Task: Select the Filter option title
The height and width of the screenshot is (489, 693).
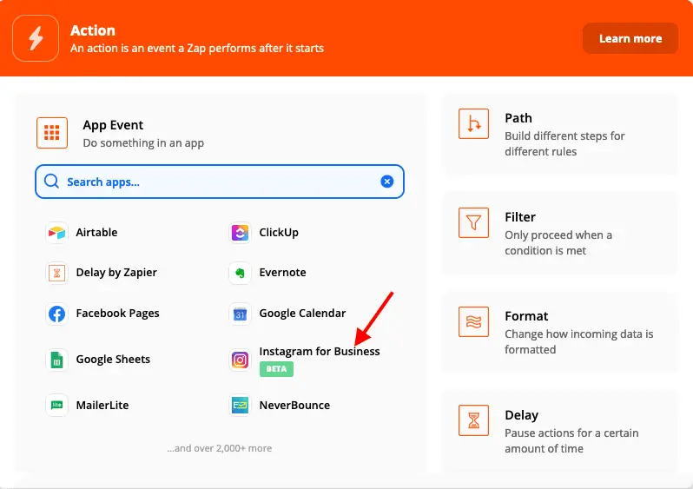Action: 520,217
